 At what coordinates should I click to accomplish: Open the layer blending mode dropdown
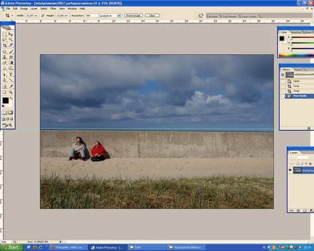(x=300, y=157)
